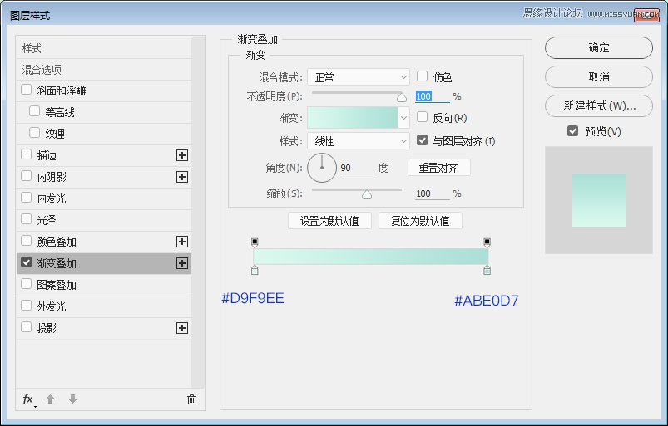The width and height of the screenshot is (668, 426).
Task: Click the style preview thumbnail
Action: click(x=599, y=200)
